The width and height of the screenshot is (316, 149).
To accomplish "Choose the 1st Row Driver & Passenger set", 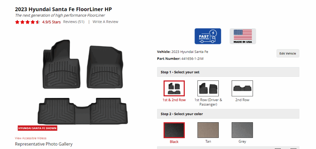I will coord(208,88).
